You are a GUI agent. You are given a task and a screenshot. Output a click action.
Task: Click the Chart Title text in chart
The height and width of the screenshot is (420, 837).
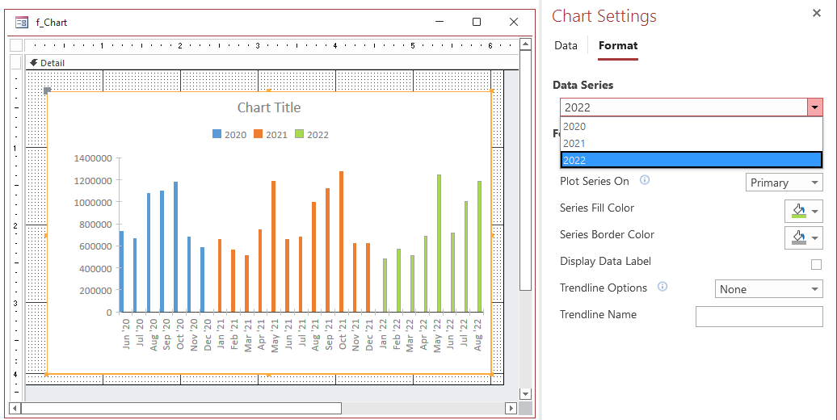coord(269,107)
